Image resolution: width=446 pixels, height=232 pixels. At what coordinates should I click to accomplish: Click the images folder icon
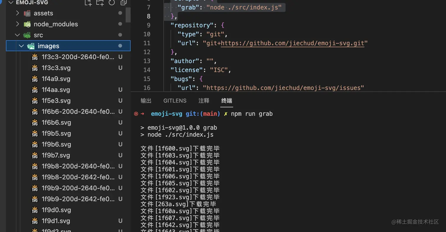(31, 46)
